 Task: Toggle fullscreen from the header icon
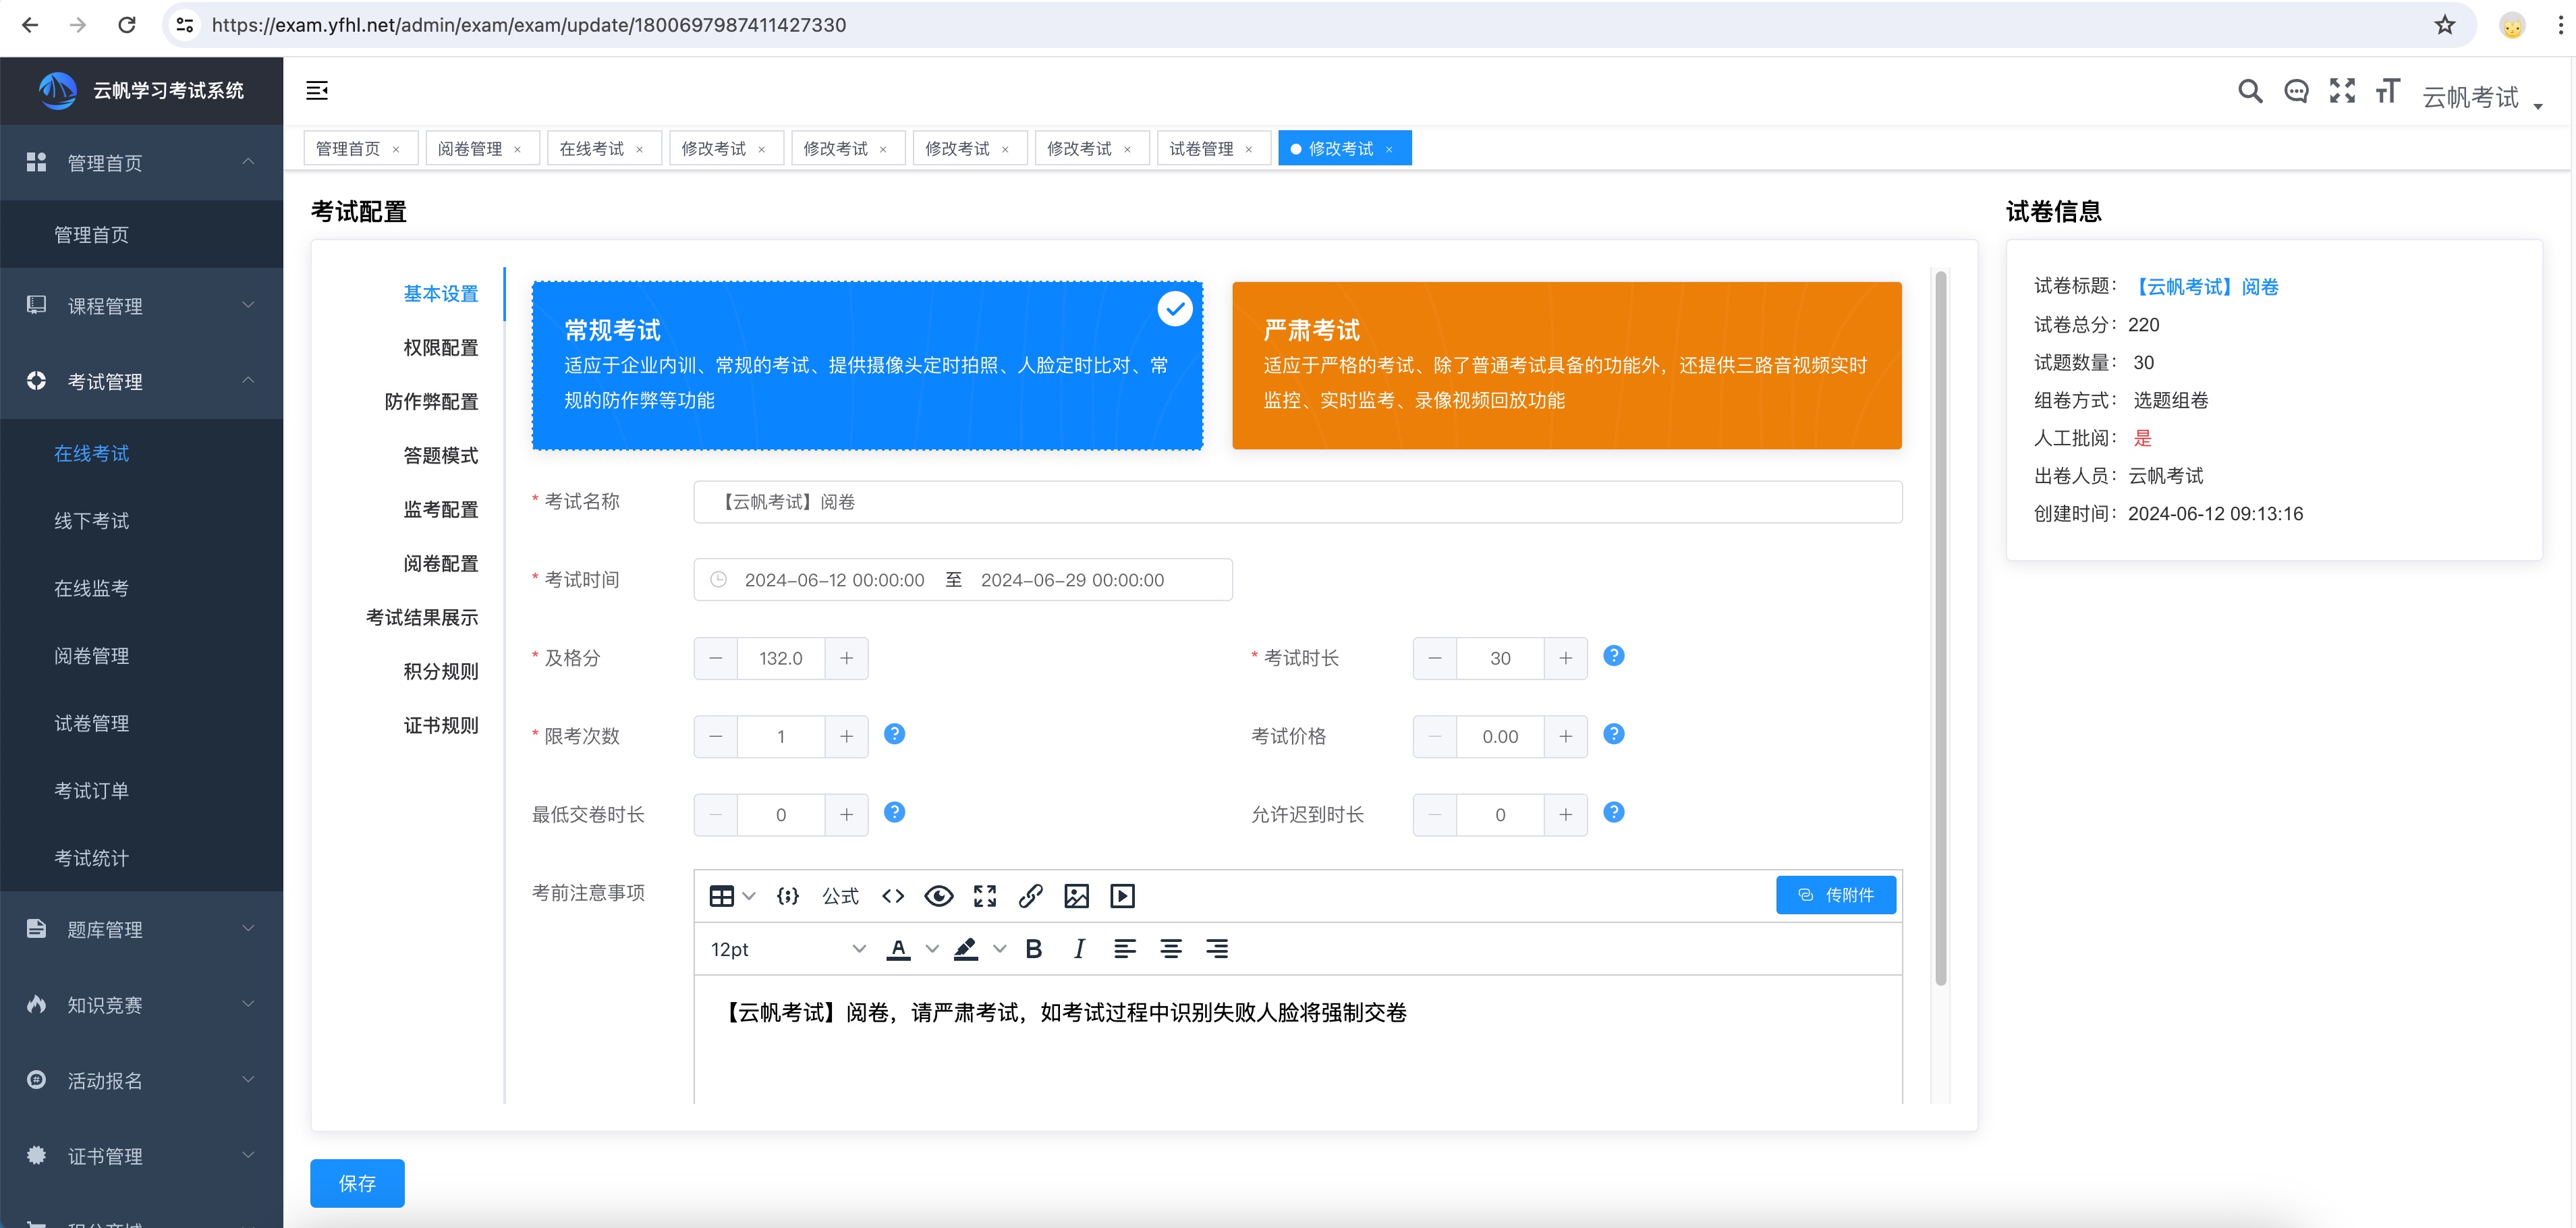click(2342, 91)
